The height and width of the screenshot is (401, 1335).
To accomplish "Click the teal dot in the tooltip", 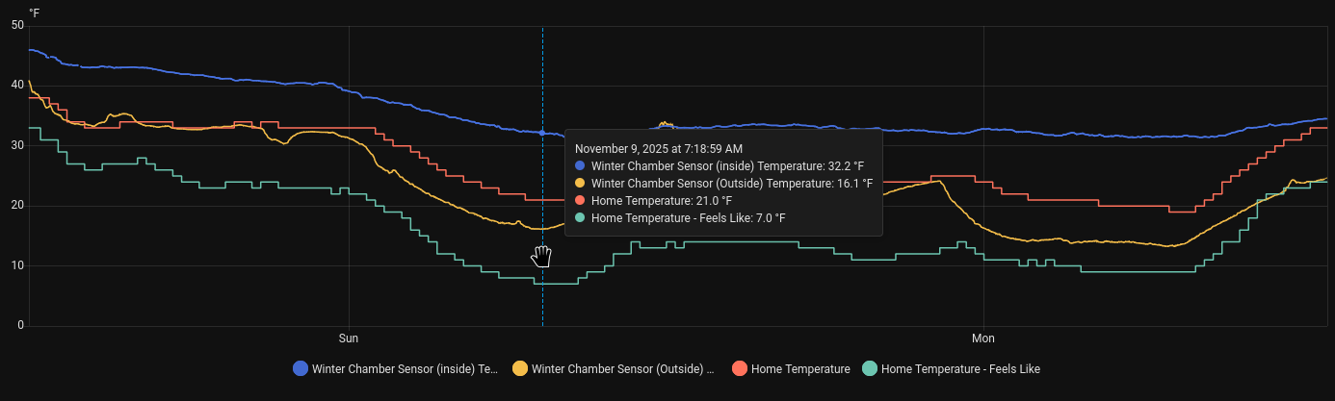I will tap(580, 217).
